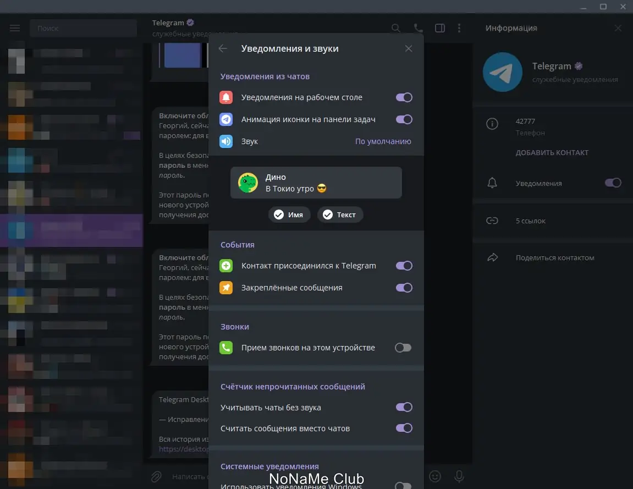The height and width of the screenshot is (489, 633).
Task: Go back with the arrow in notifications dialog
Action: tap(223, 48)
